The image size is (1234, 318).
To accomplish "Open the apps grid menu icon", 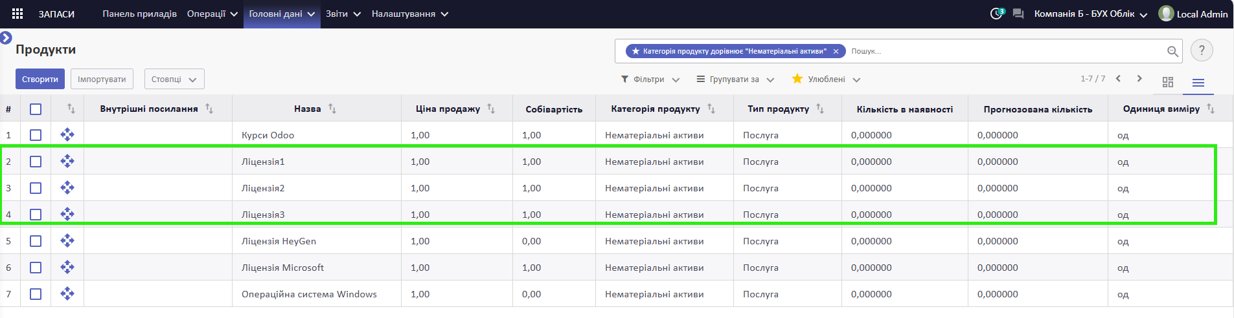I will coord(17,14).
